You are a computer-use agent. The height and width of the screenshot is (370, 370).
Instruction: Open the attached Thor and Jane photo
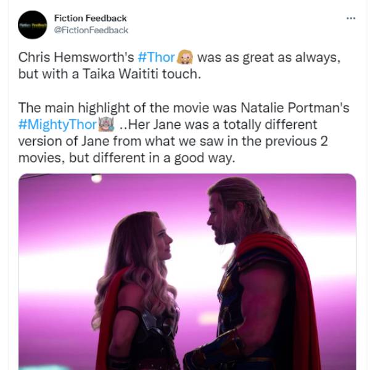tap(187, 271)
